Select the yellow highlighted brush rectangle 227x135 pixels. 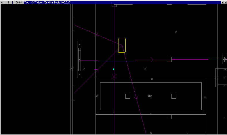[x=122, y=46]
